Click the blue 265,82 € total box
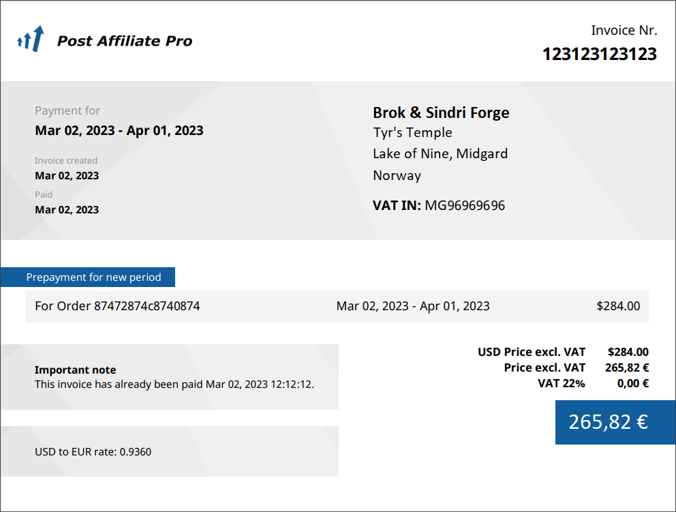Image resolution: width=676 pixels, height=512 pixels. 608,422
